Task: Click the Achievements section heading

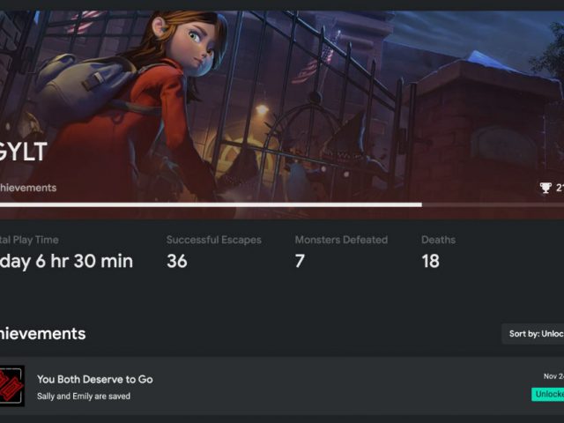Action: (43, 334)
